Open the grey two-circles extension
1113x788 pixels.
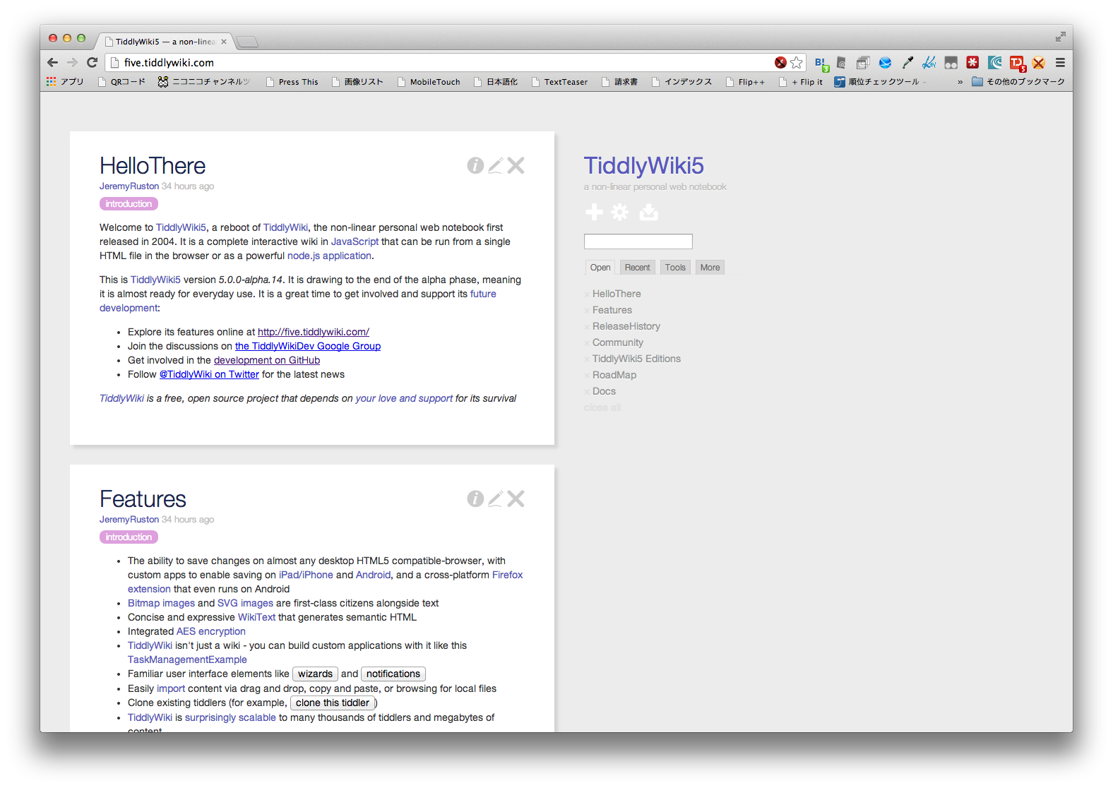point(951,62)
